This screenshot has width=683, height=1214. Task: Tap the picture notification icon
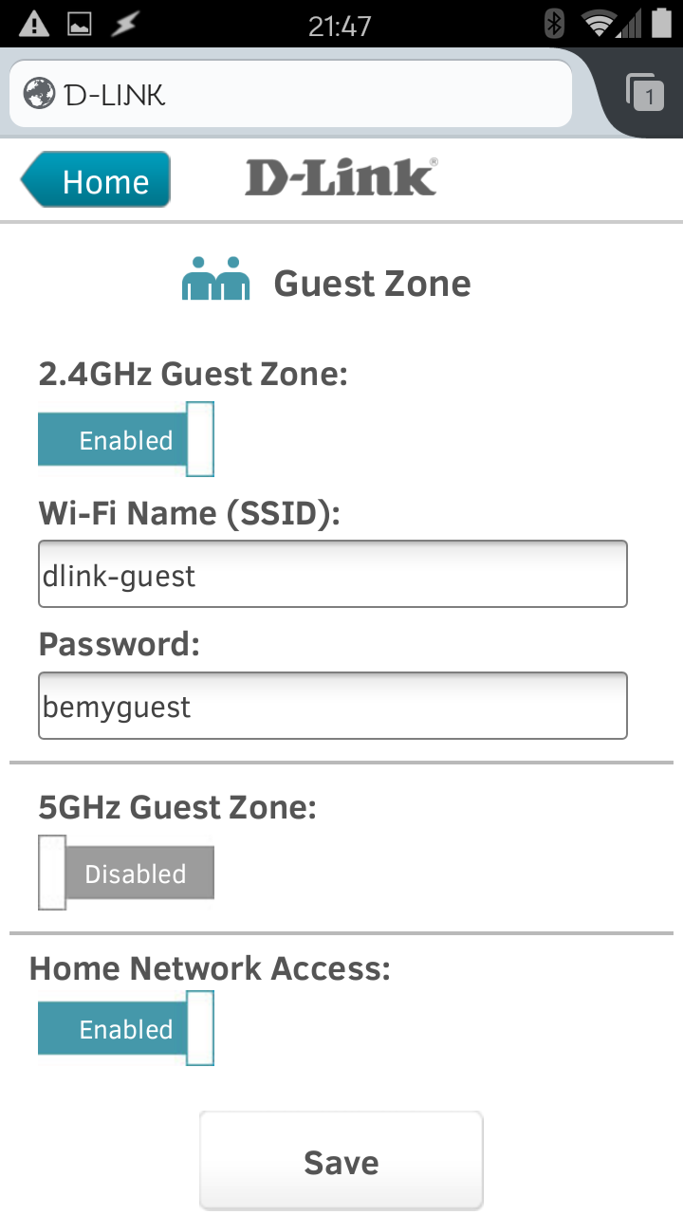(x=79, y=24)
